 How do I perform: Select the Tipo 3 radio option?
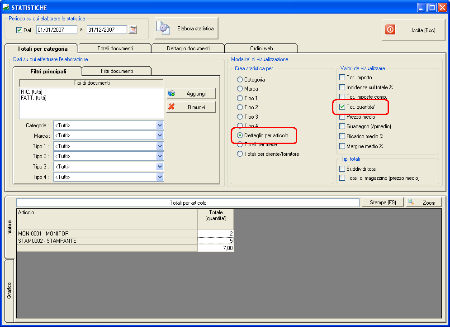point(240,117)
